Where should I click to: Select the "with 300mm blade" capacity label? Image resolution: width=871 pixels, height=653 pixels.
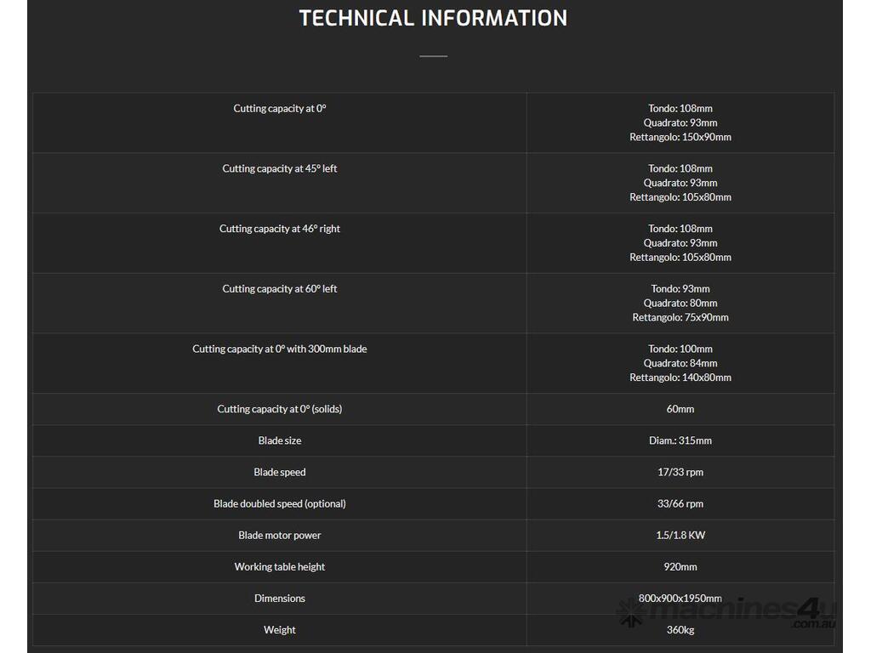pos(280,349)
